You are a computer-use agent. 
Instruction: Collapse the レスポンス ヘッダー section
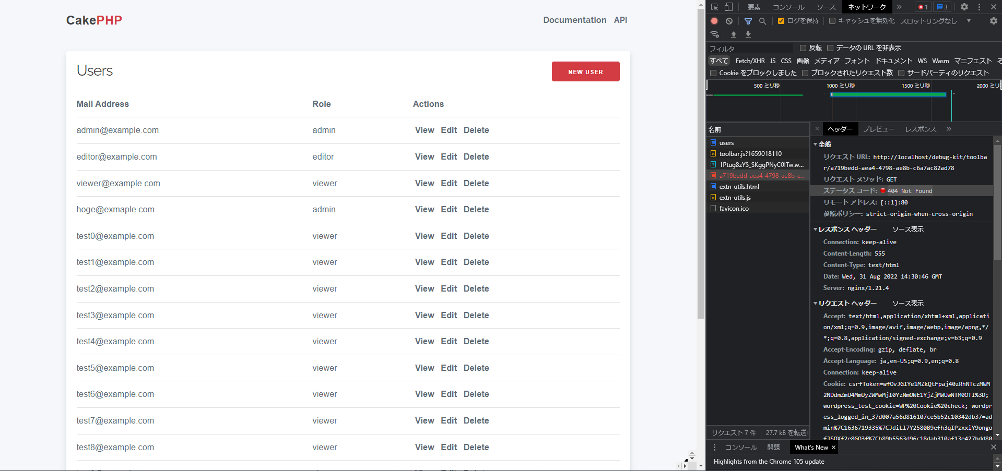coord(816,229)
